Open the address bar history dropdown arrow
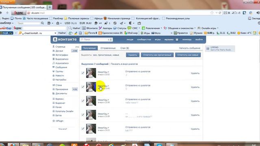Viewport: 260px width, 146px height. [x=217, y=13]
